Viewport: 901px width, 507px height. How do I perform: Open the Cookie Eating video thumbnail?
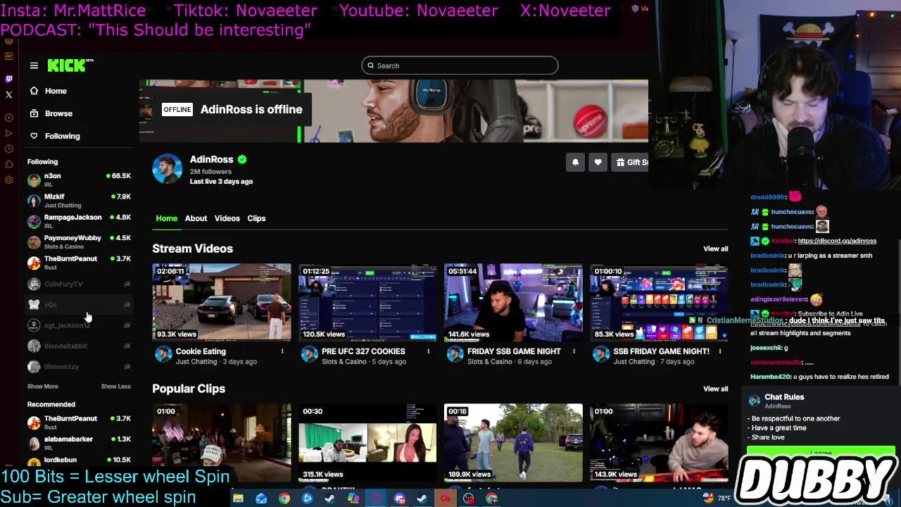point(222,302)
